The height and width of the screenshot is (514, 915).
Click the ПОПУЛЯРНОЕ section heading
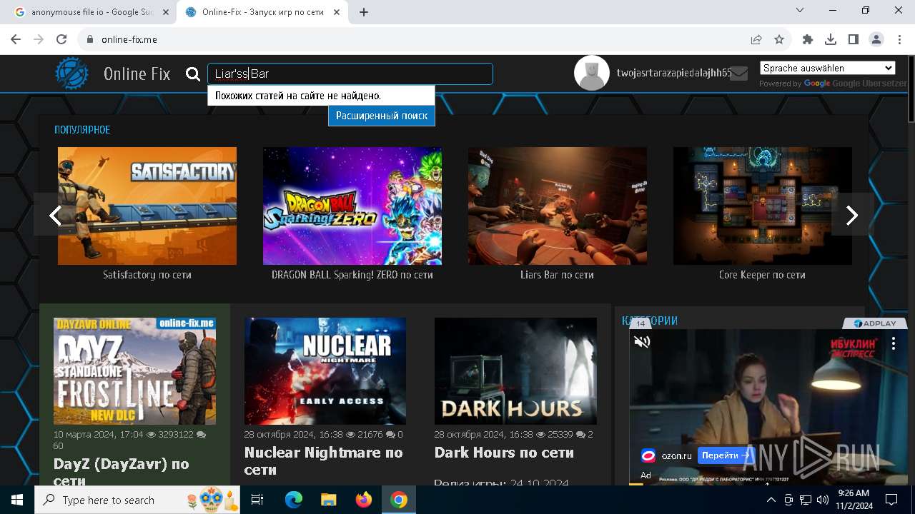tap(82, 130)
